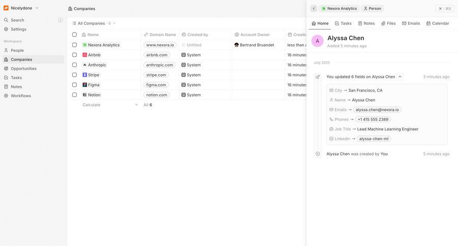The image size is (458, 246).
Task: Click the Figma logo icon
Action: click(x=84, y=85)
